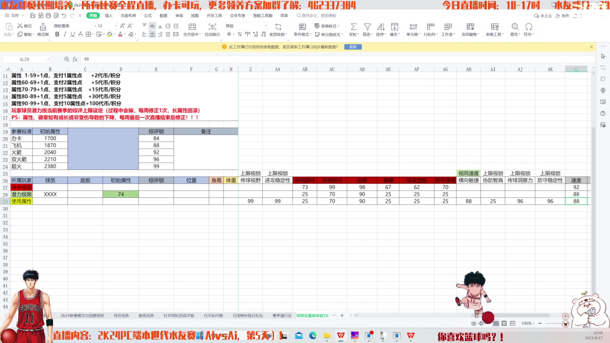This screenshot has height=343, width=610.
Task: Click the 未上云 cloud status button
Action: [543, 16]
